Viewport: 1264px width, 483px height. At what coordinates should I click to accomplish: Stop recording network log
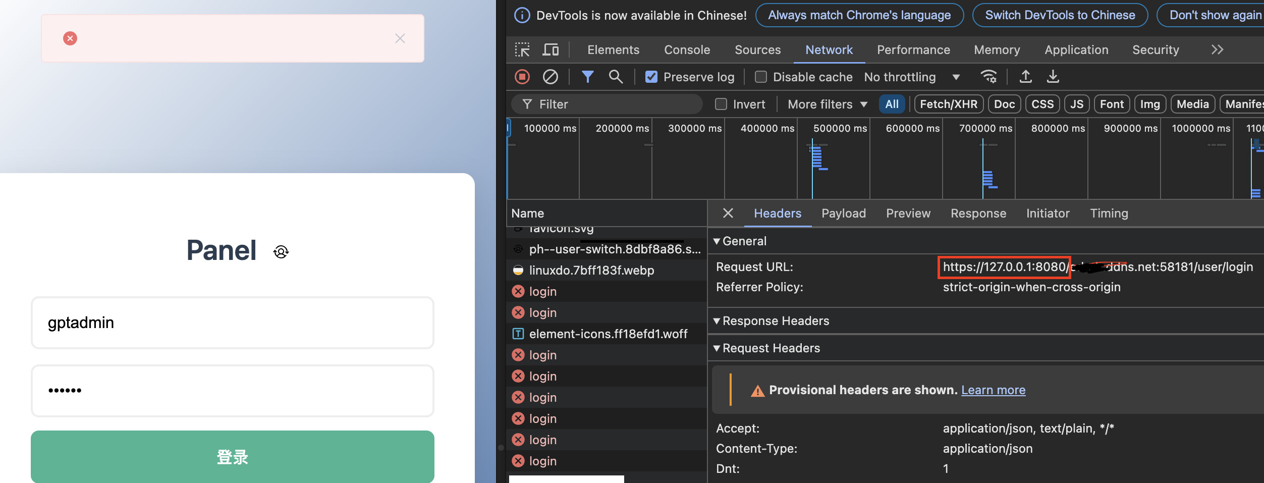tap(522, 77)
